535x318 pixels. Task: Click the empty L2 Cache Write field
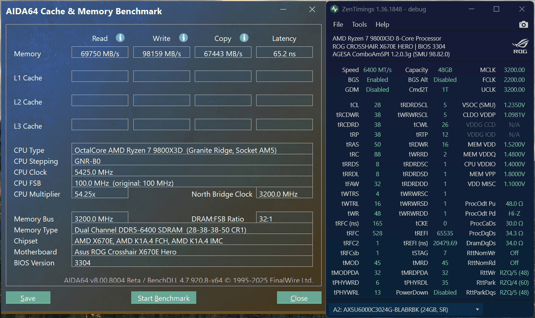[x=162, y=100]
